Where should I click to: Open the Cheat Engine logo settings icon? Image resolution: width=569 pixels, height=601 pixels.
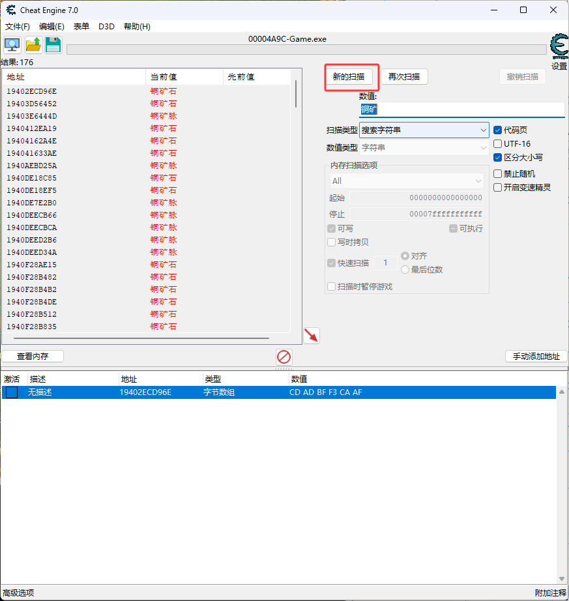[x=559, y=46]
